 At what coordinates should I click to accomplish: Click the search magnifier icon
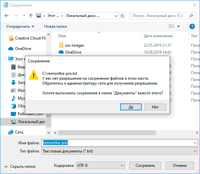pos(191,16)
